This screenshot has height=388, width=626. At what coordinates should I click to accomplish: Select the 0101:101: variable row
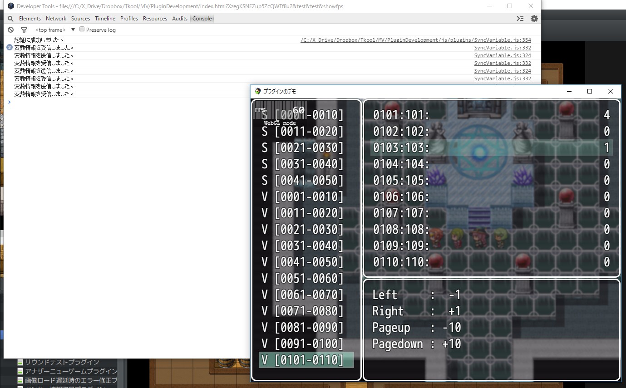coord(492,115)
